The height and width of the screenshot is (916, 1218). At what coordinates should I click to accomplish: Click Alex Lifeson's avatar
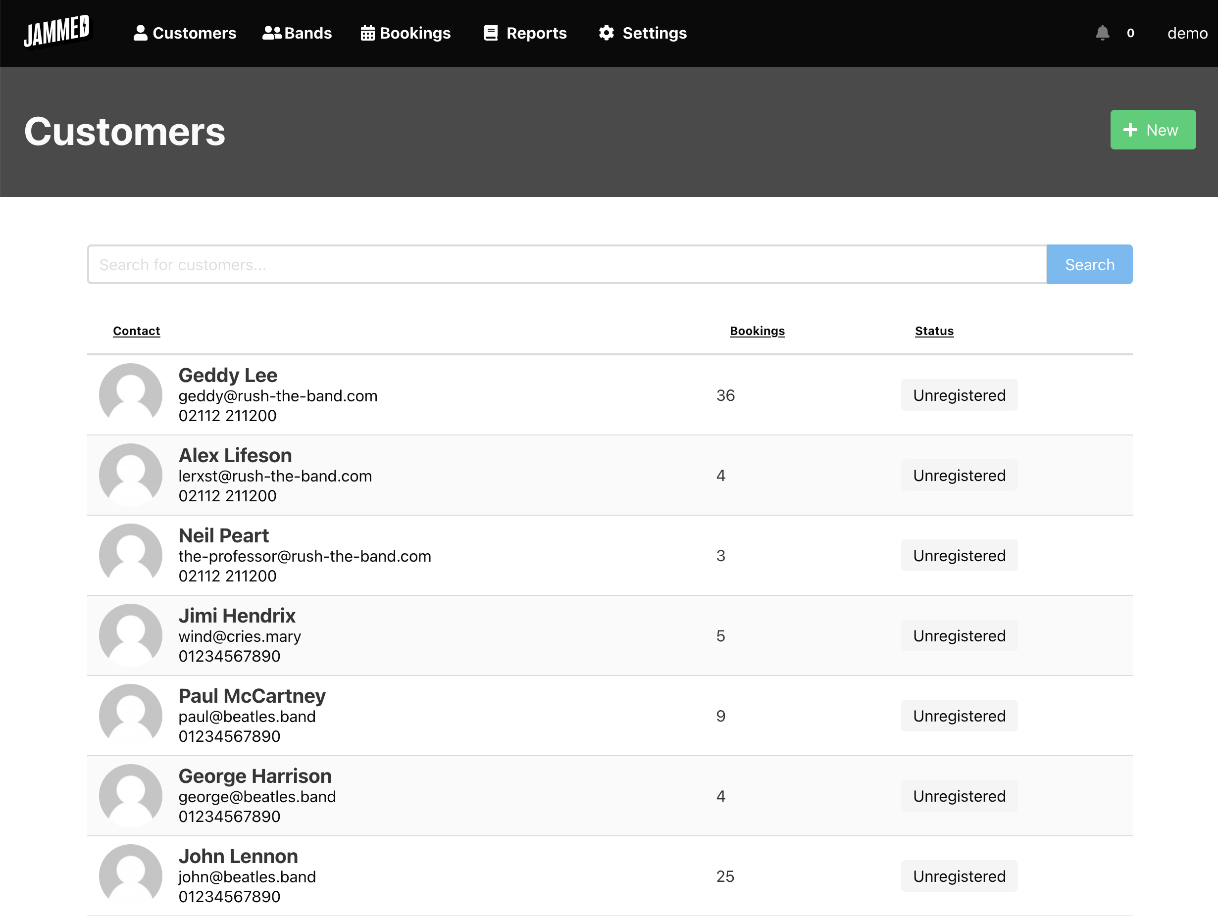point(131,475)
